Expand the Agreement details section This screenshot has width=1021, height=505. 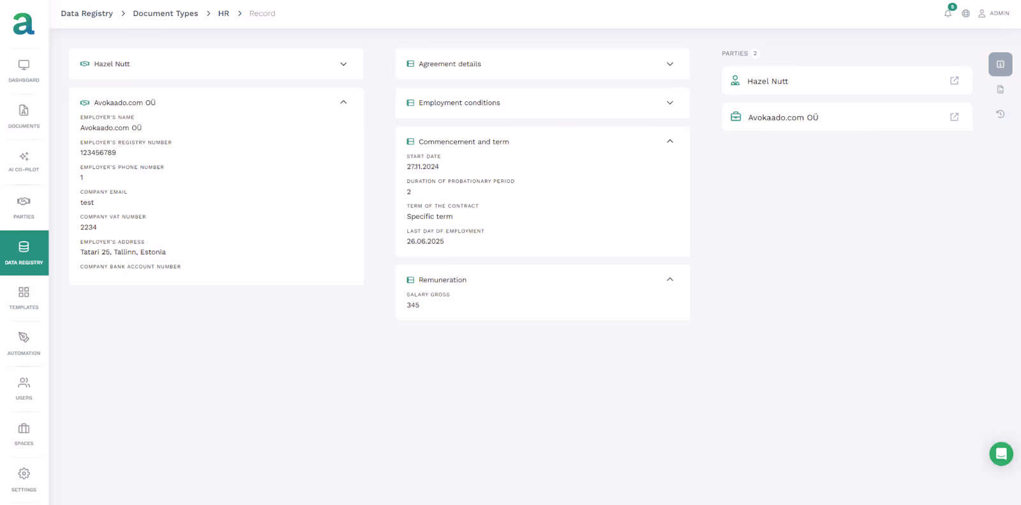pyautogui.click(x=670, y=64)
